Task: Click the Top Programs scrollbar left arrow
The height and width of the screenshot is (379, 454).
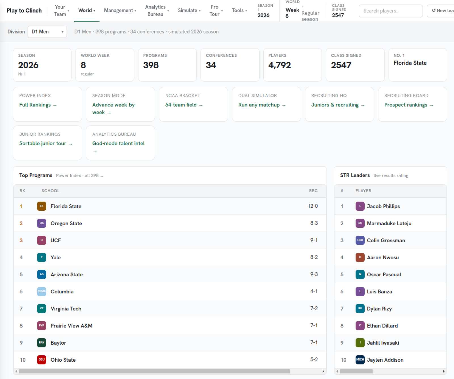Action: click(x=16, y=371)
